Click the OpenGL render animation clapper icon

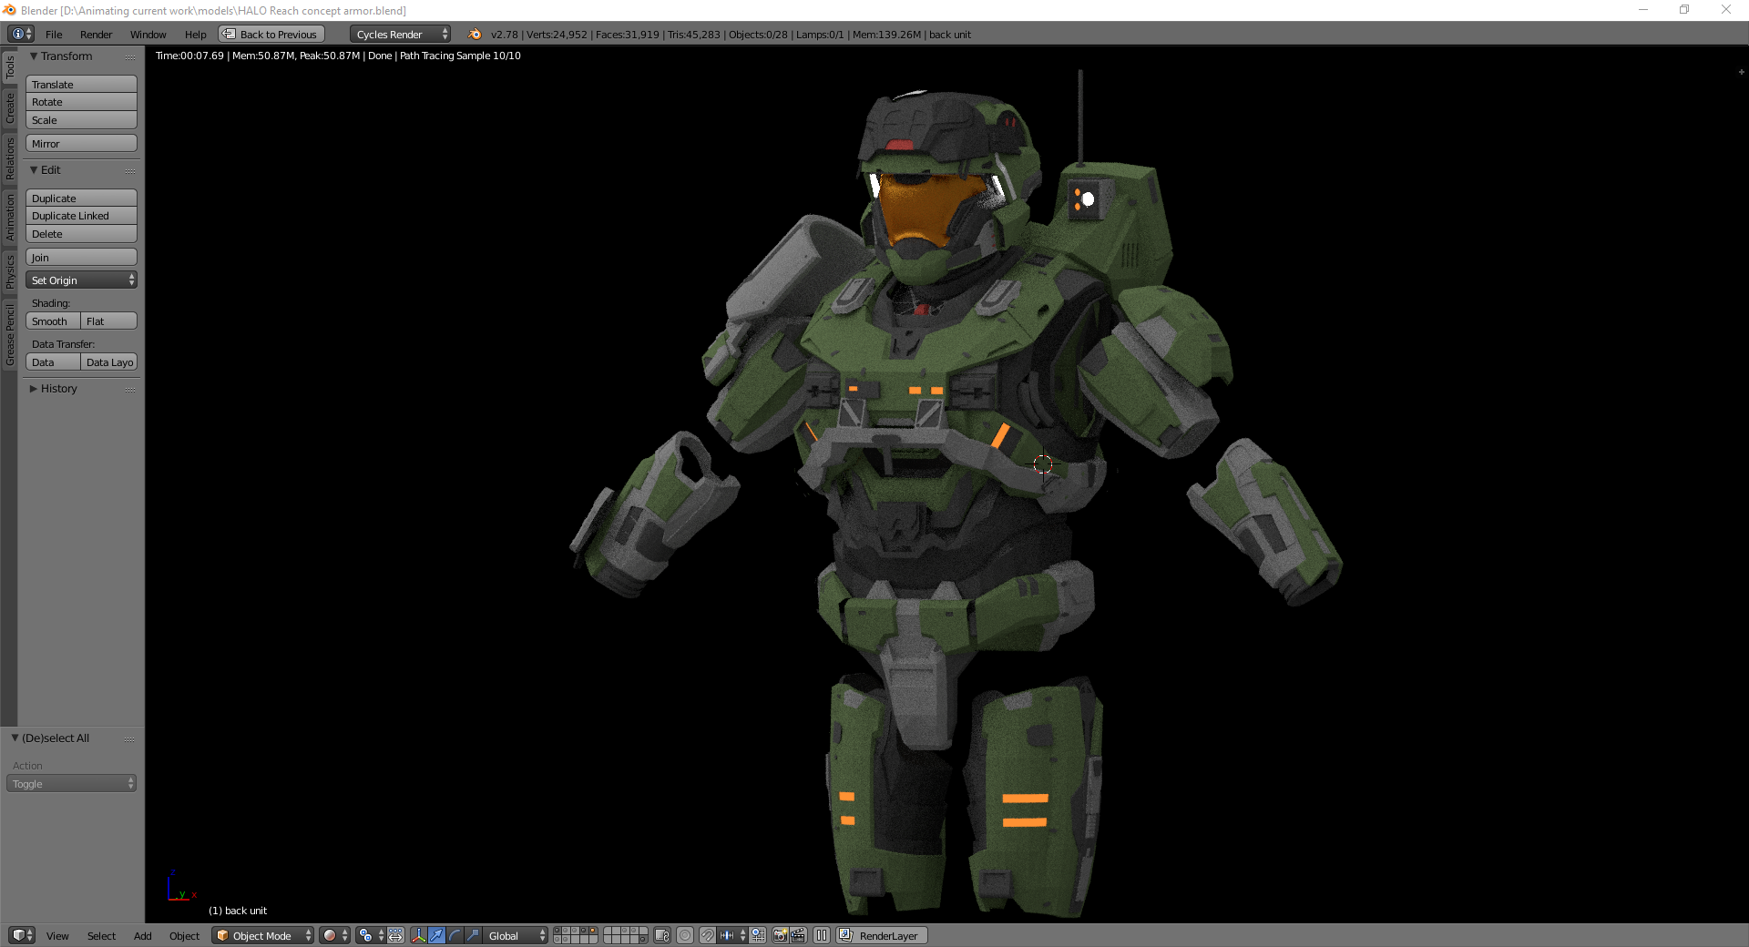click(x=798, y=935)
